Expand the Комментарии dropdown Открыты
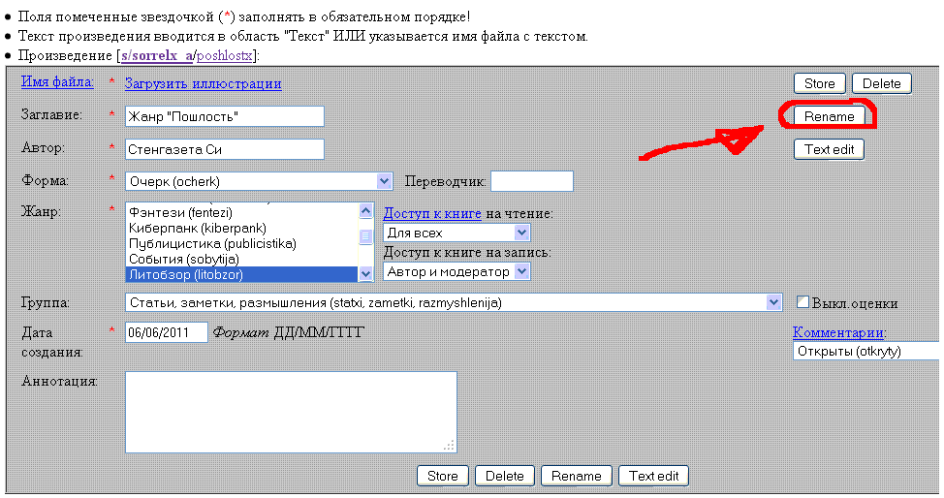 point(865,351)
